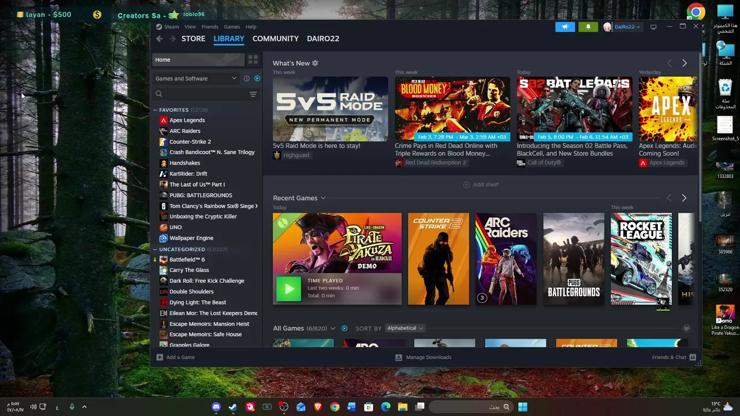Screen dimensions: 740x416
Task: Open Rocket League cover in Recent Games
Action: [641, 259]
